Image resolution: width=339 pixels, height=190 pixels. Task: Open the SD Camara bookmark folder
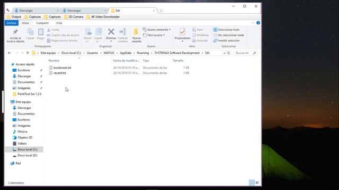[74, 16]
